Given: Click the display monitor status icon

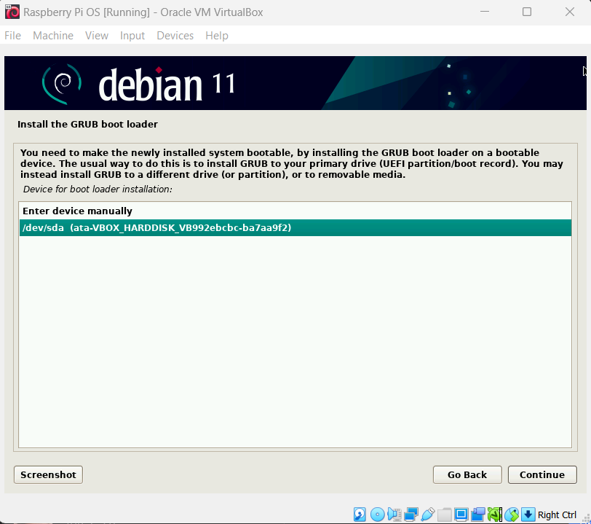Looking at the screenshot, I should [x=461, y=515].
